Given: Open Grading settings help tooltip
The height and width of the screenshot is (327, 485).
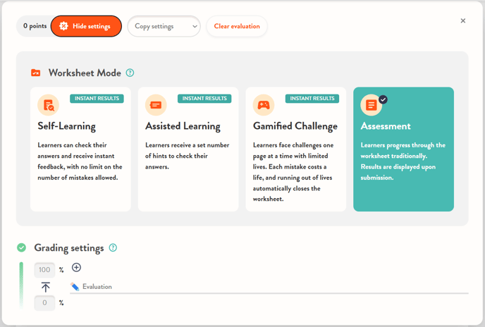Looking at the screenshot, I should click(x=113, y=248).
